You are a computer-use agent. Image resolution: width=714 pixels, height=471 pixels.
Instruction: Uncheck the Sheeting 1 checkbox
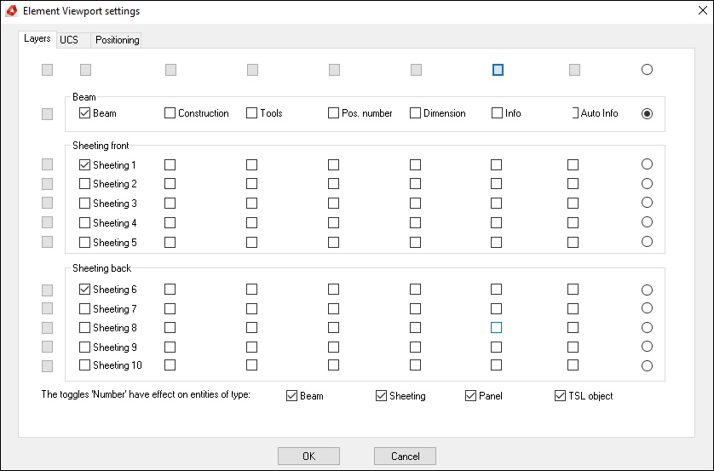pyautogui.click(x=84, y=164)
